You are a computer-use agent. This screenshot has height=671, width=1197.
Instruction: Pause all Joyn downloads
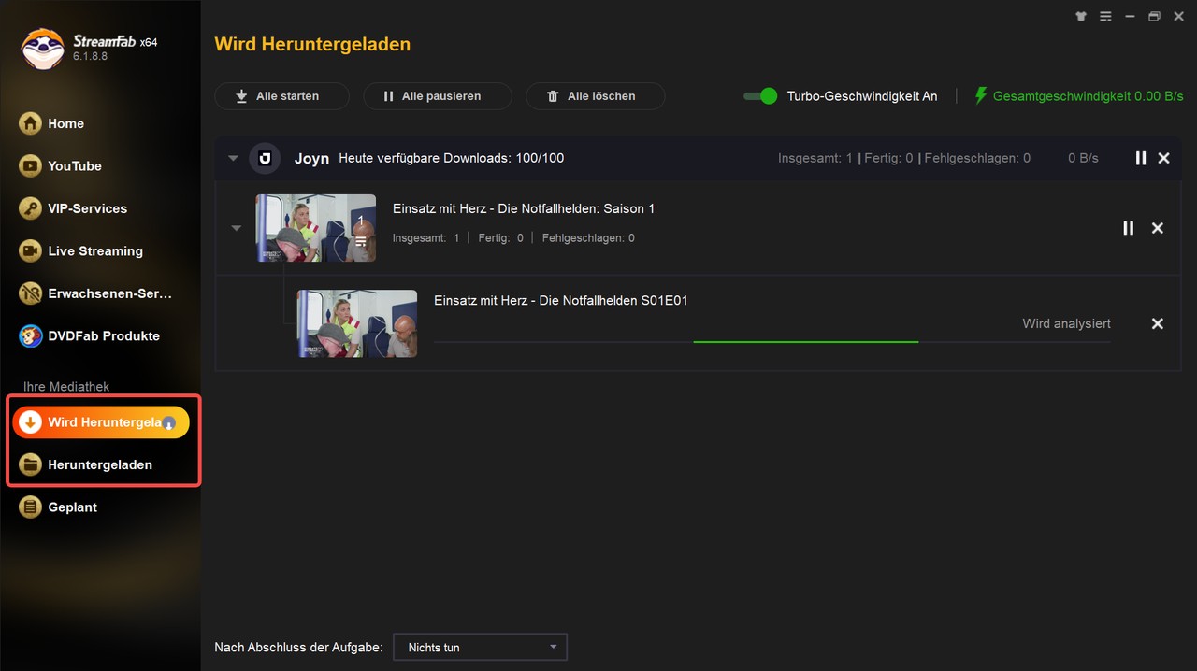1140,159
